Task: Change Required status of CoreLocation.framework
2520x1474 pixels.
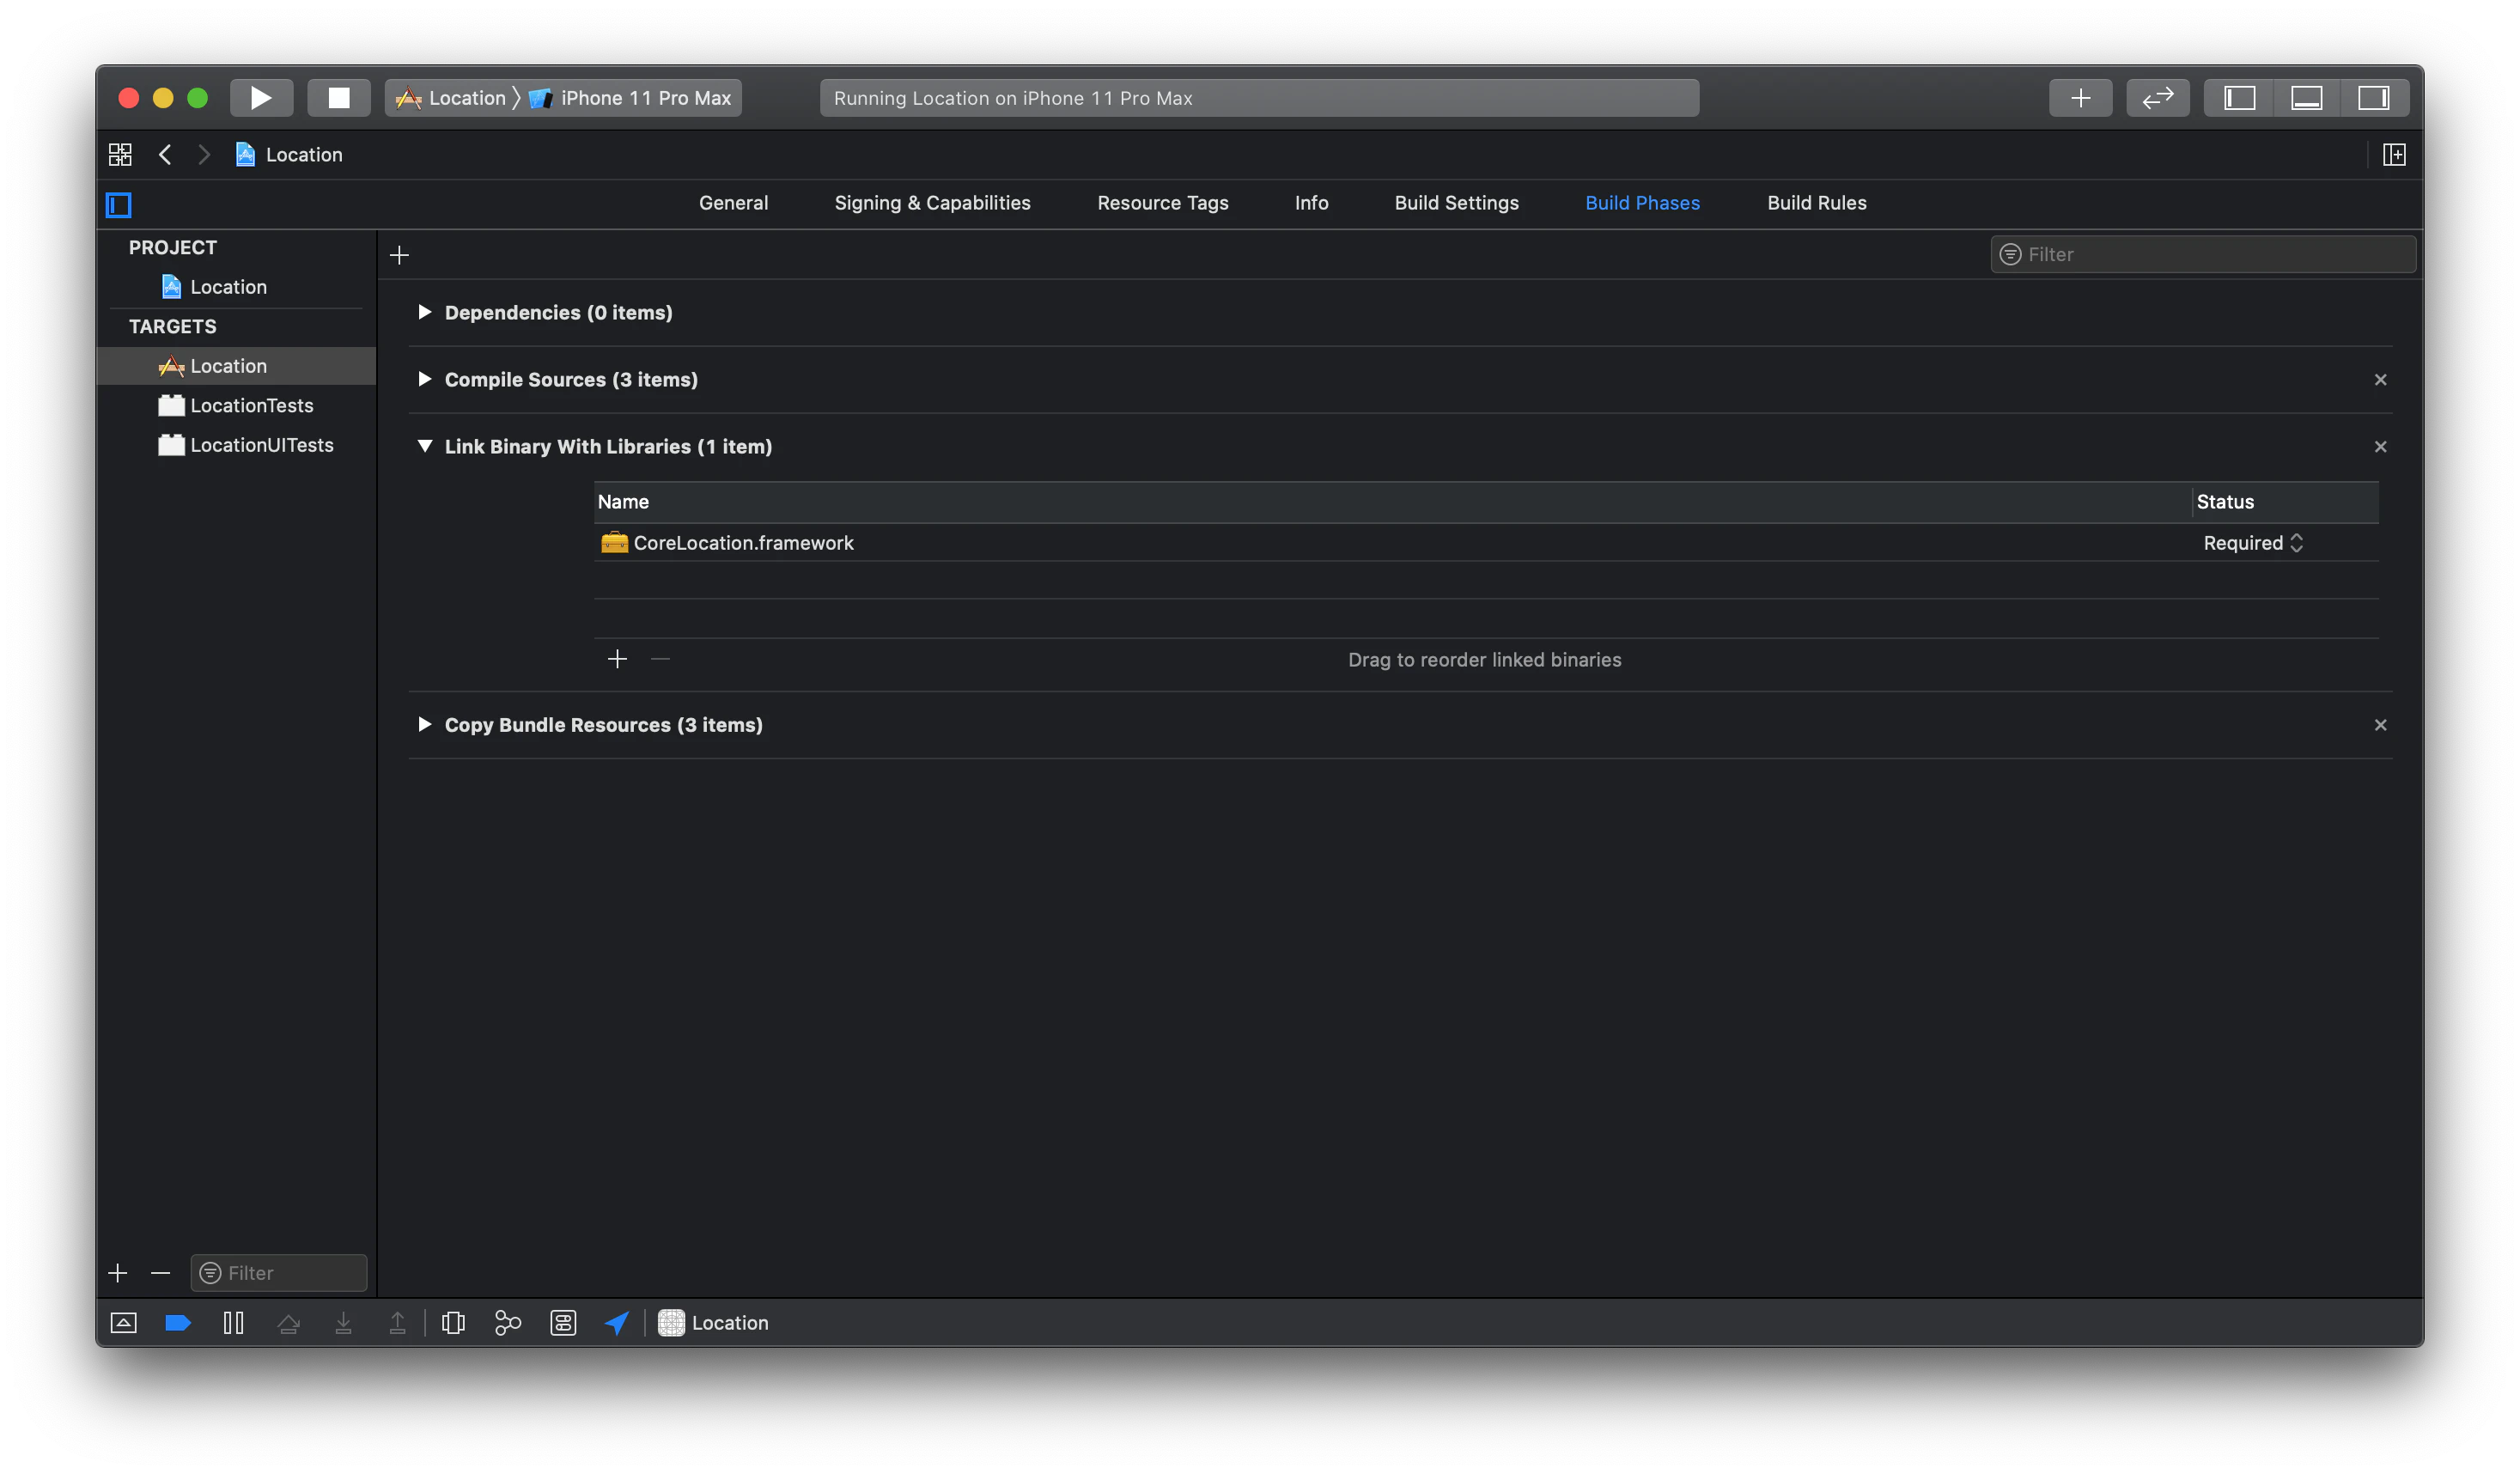Action: (2253, 543)
